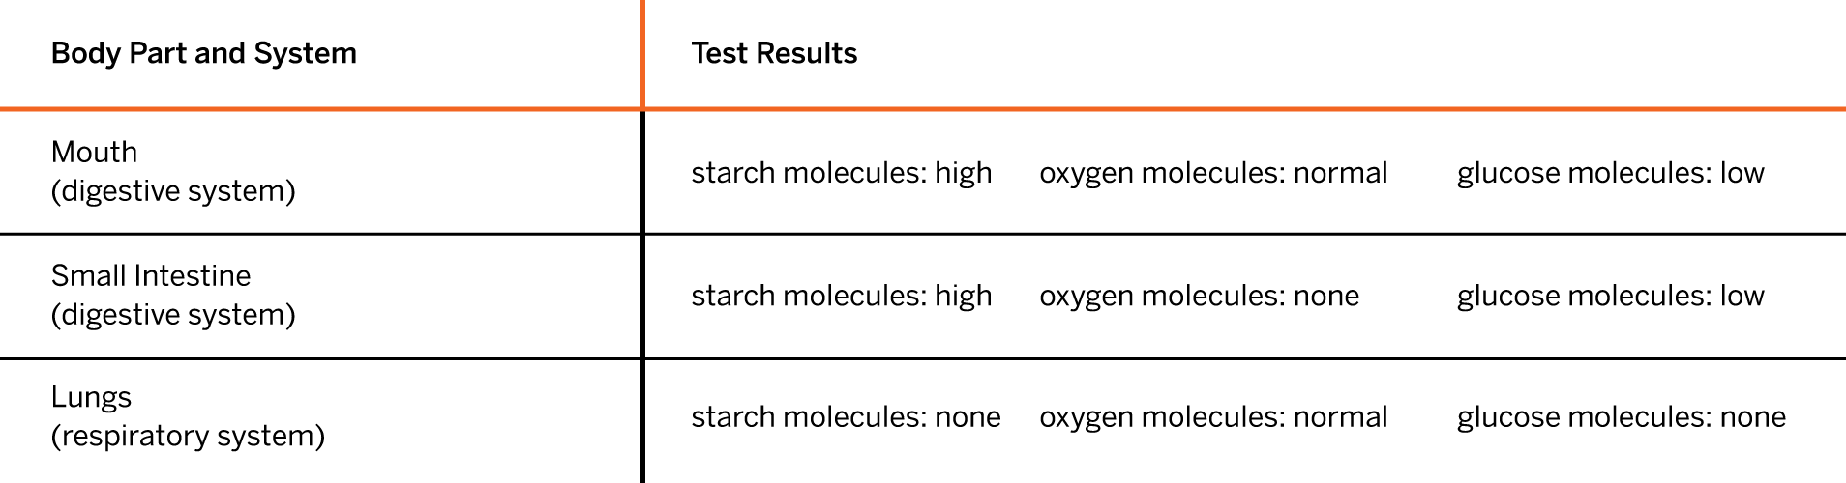
Task: Click the orange vertical divider in header row
Action: click(642, 53)
